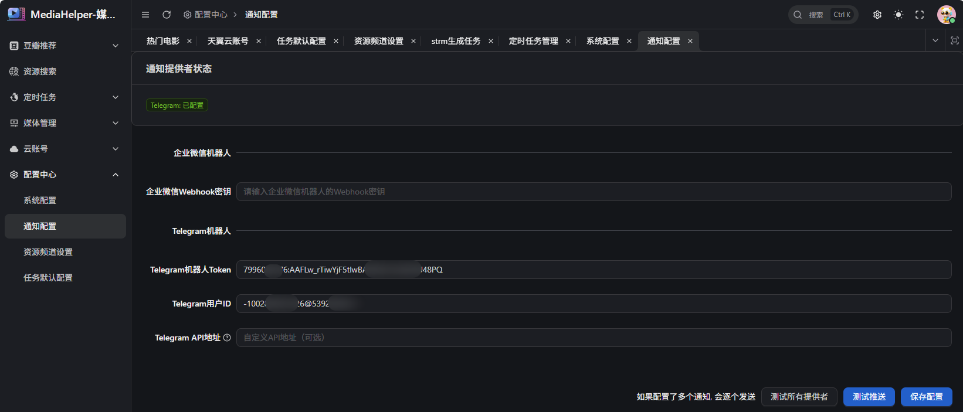Image resolution: width=963 pixels, height=412 pixels.
Task: Click the 测试所有提供者 button
Action: [x=799, y=397]
